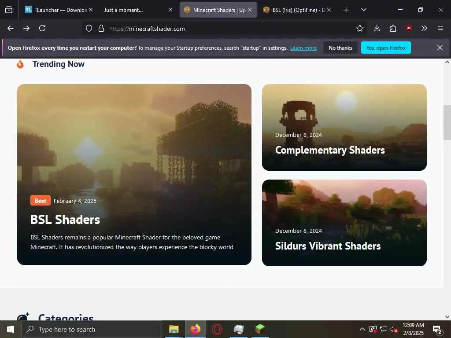Reload the current page
Image resolution: width=451 pixels, height=338 pixels.
[42, 28]
